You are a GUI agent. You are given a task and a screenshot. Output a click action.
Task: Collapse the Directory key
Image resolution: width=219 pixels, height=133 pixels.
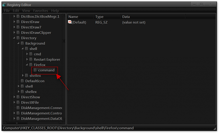coord(14,38)
